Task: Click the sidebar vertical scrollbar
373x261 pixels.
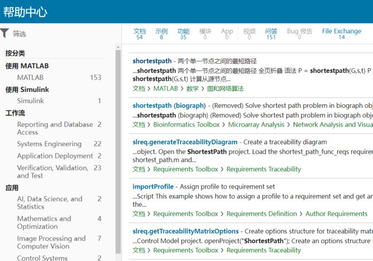Action: pyautogui.click(x=118, y=151)
